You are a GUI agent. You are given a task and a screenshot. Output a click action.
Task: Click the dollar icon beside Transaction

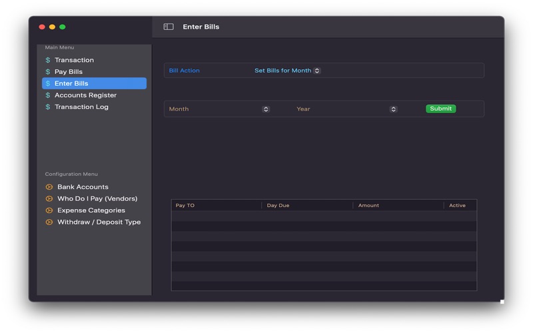[48, 60]
